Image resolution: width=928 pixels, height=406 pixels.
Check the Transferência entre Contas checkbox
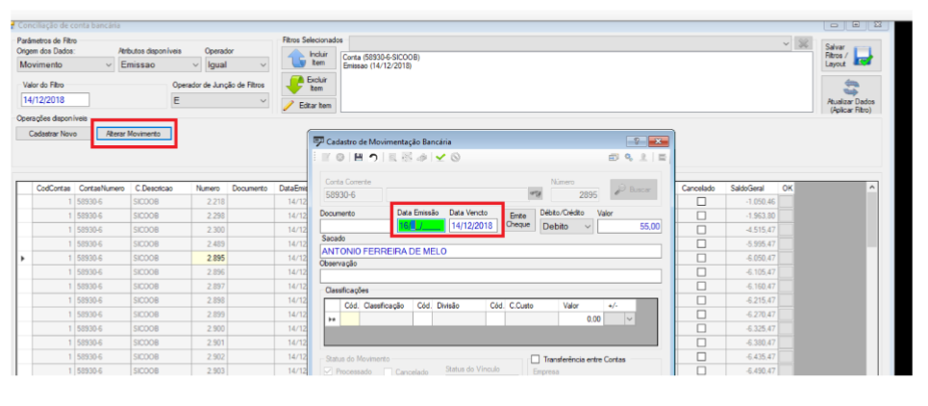(536, 359)
